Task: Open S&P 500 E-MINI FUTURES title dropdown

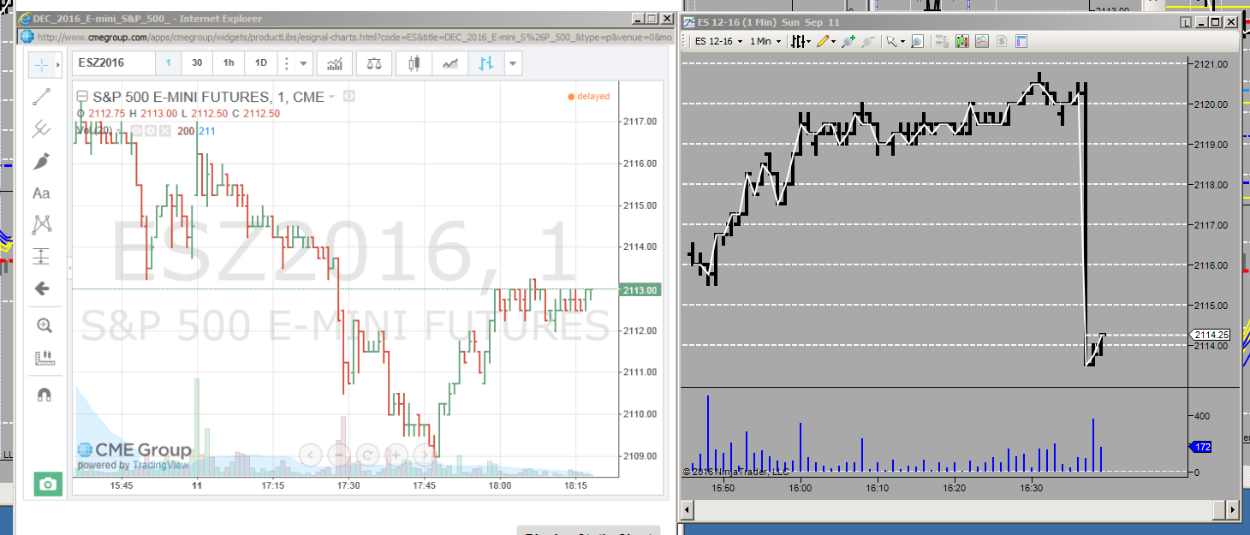Action: 331,98
